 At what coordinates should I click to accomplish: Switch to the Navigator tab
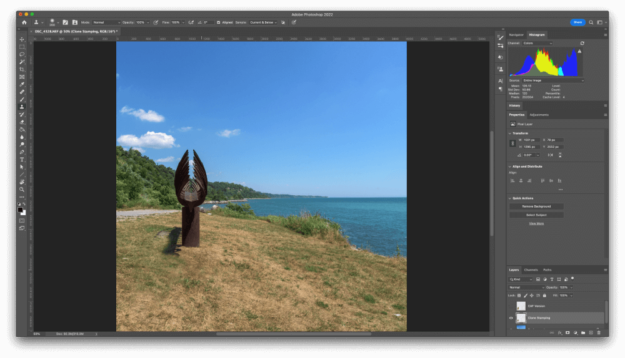click(x=516, y=35)
